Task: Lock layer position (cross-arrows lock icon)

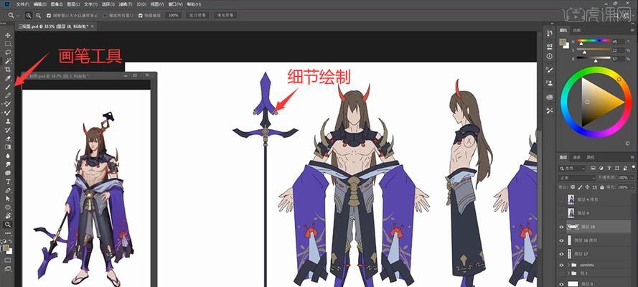Action: (587, 187)
